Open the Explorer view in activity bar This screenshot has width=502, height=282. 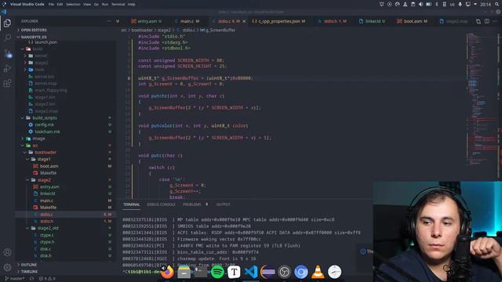click(7, 23)
